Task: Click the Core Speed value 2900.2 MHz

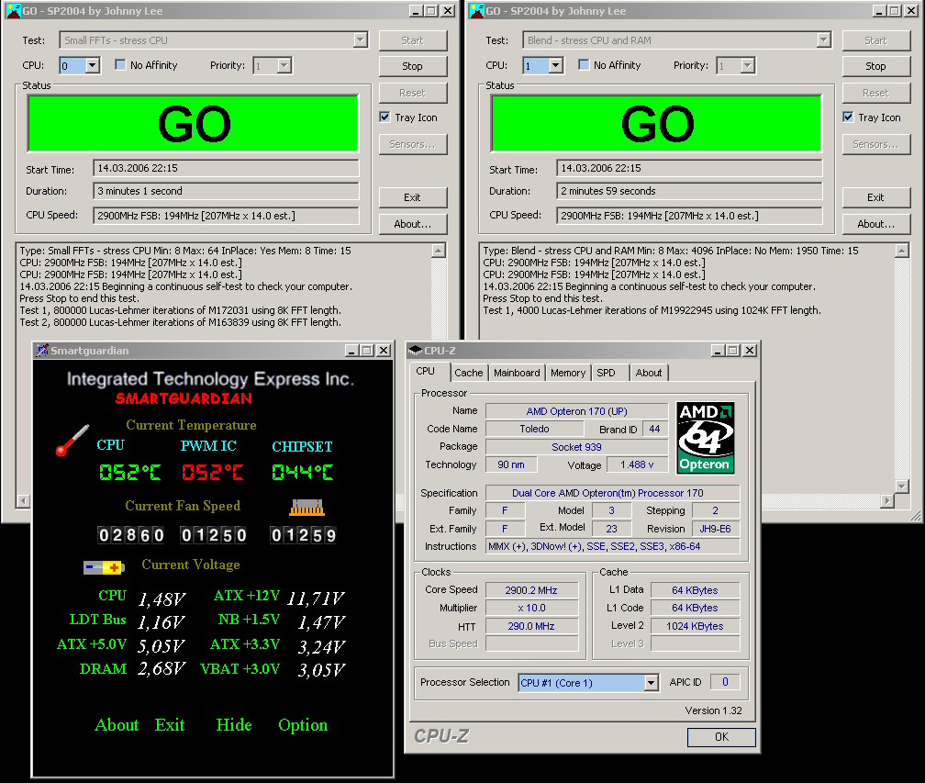Action: click(x=531, y=590)
